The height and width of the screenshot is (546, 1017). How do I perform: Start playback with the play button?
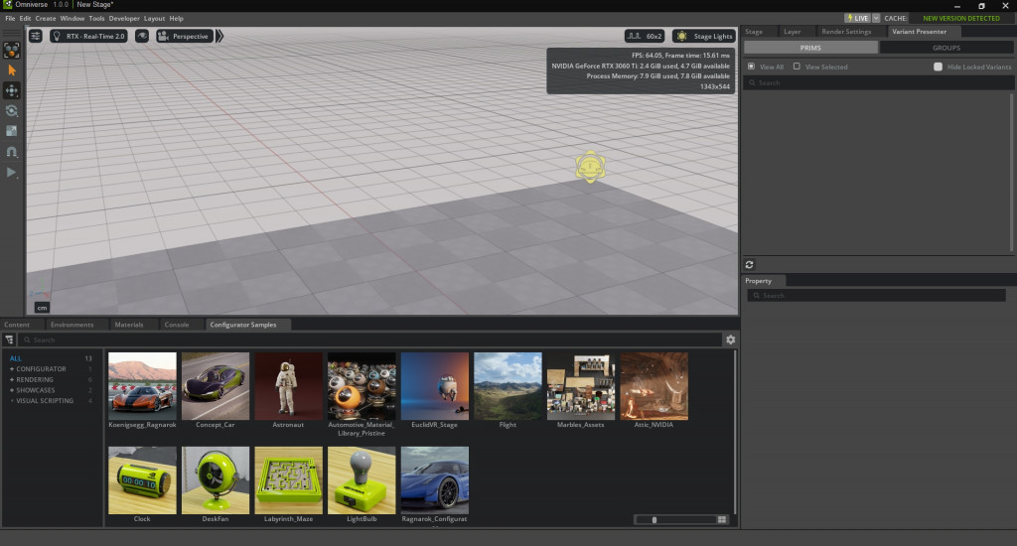12,173
